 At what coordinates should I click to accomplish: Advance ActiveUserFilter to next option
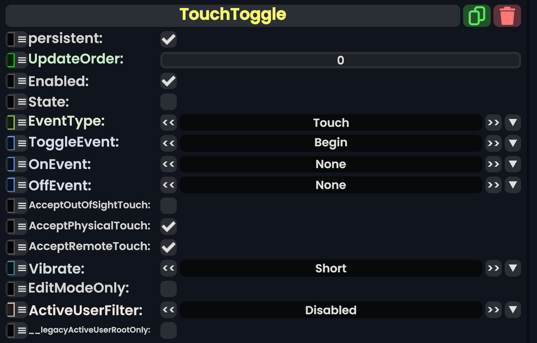[x=493, y=310]
